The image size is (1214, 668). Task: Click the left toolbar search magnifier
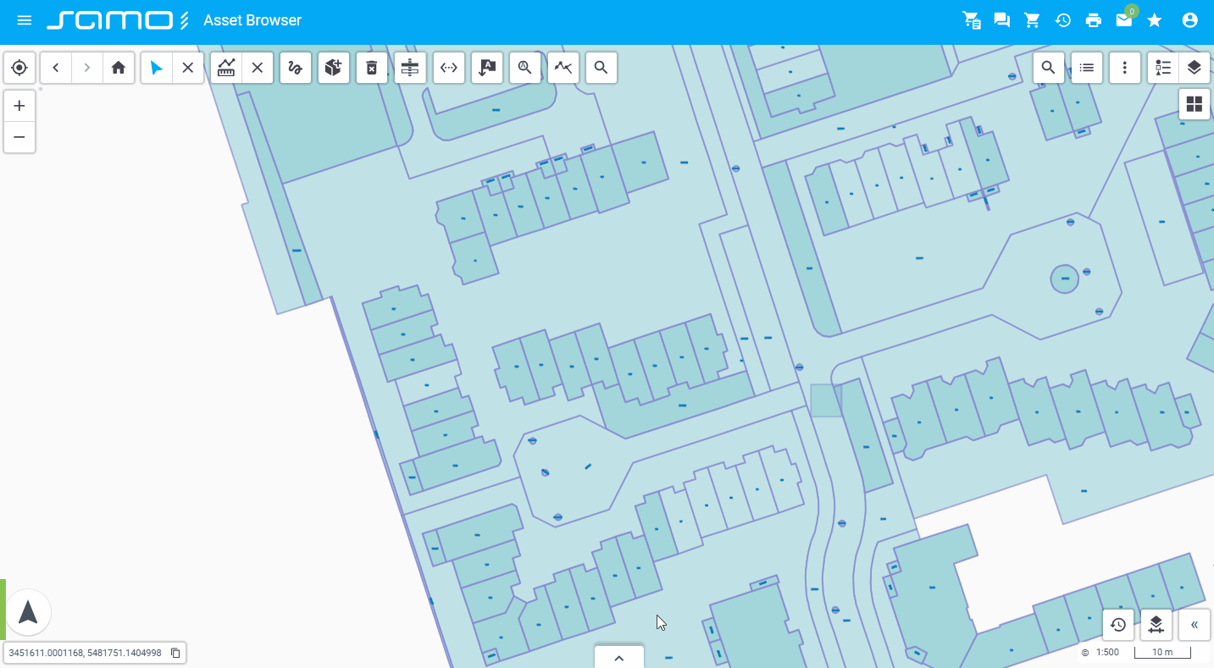coord(601,68)
